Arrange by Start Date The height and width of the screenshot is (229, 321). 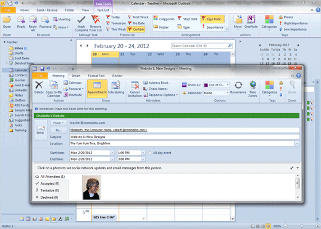coord(188,19)
